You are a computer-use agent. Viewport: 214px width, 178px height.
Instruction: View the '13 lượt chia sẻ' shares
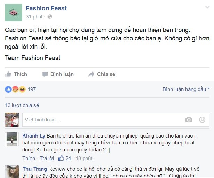point(22,105)
